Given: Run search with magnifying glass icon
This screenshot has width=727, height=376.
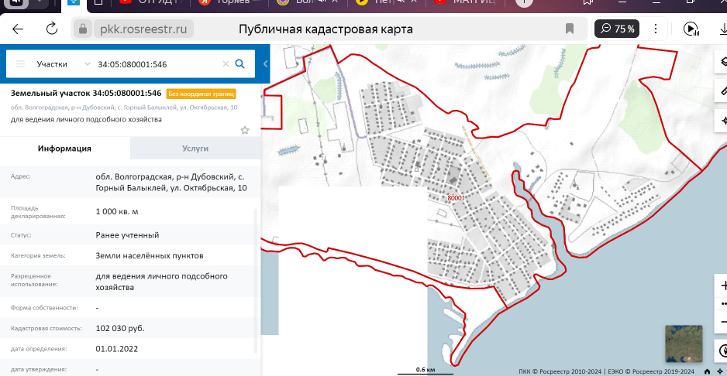Looking at the screenshot, I should pyautogui.click(x=240, y=64).
